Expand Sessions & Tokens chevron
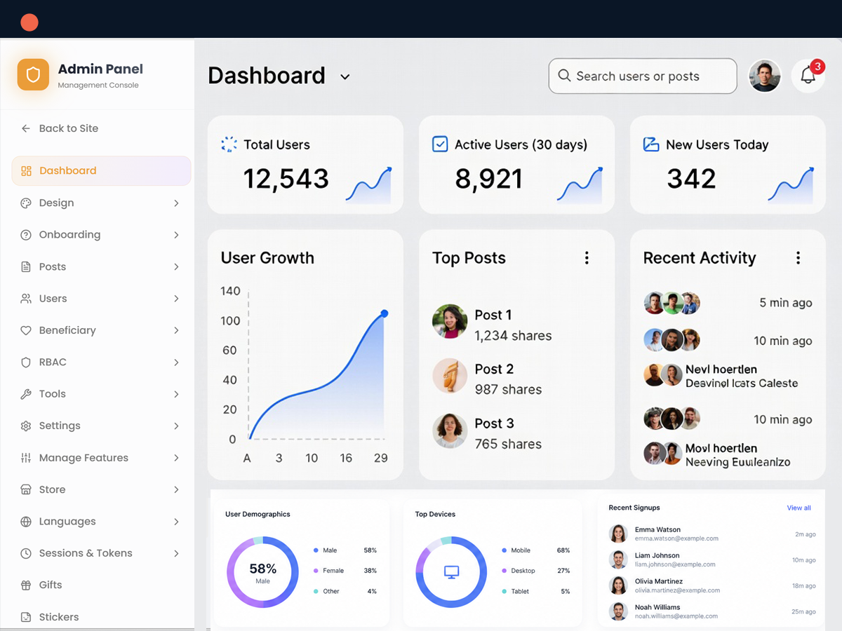 click(x=176, y=553)
